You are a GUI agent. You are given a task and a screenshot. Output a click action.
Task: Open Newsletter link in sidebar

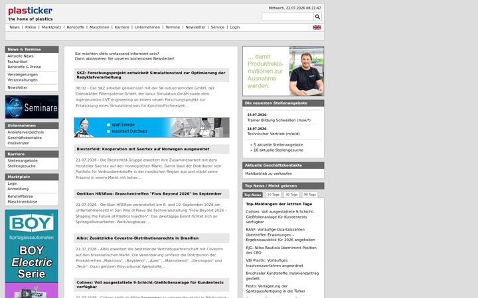point(17,87)
